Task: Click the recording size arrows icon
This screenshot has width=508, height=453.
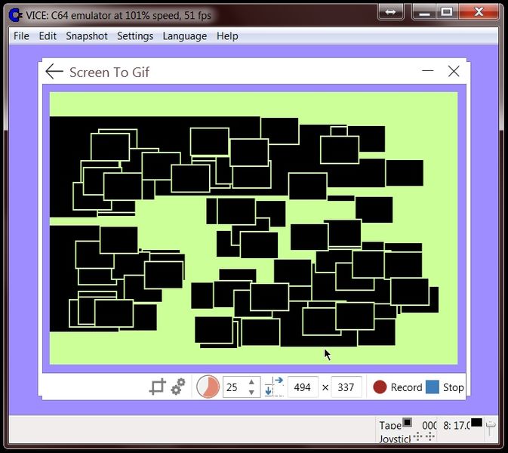Action: click(274, 387)
